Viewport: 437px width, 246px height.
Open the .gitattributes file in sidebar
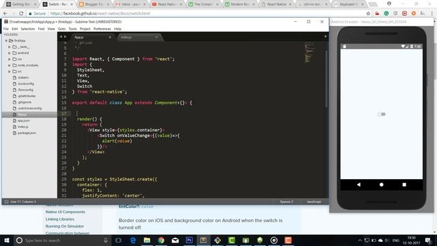click(x=27, y=96)
